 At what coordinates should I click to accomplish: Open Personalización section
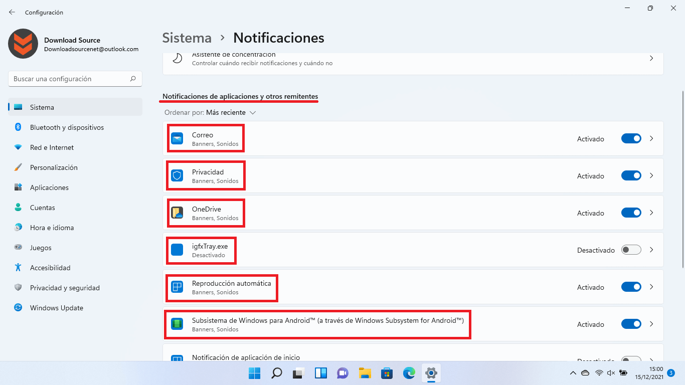75,167
